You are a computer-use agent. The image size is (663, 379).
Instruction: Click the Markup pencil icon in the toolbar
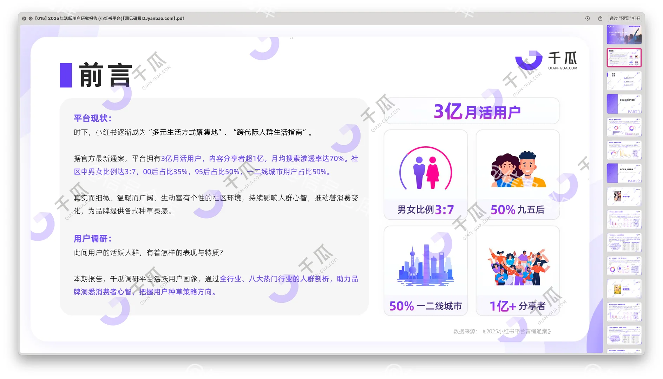click(x=587, y=18)
